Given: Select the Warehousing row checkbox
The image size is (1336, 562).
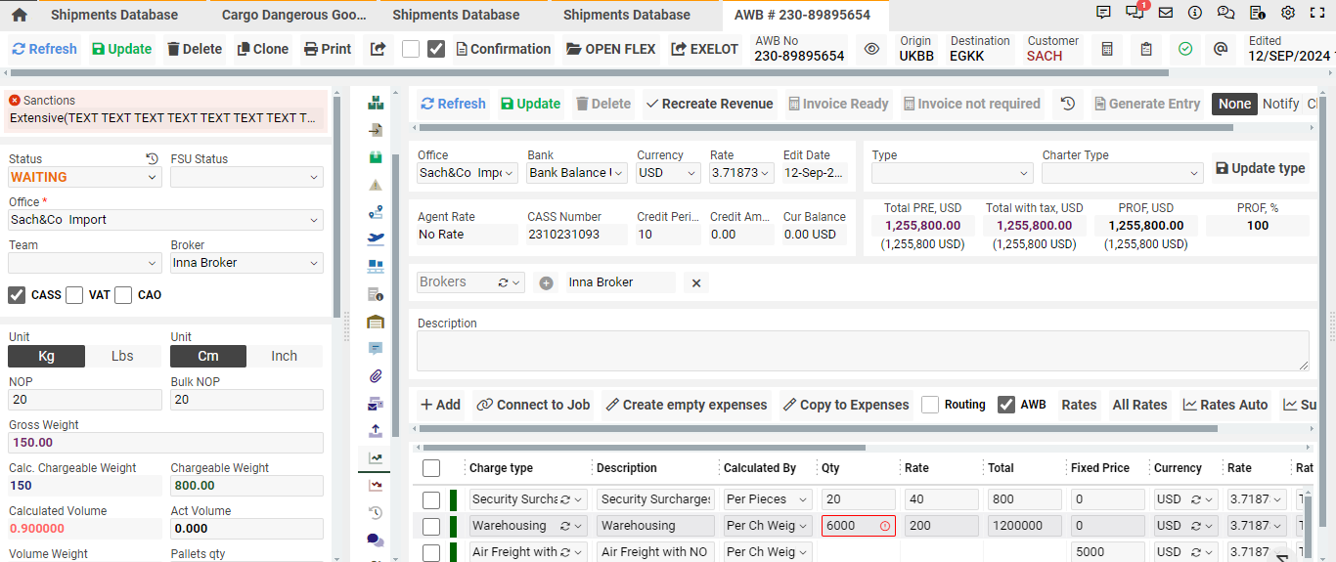Looking at the screenshot, I should pyautogui.click(x=431, y=526).
